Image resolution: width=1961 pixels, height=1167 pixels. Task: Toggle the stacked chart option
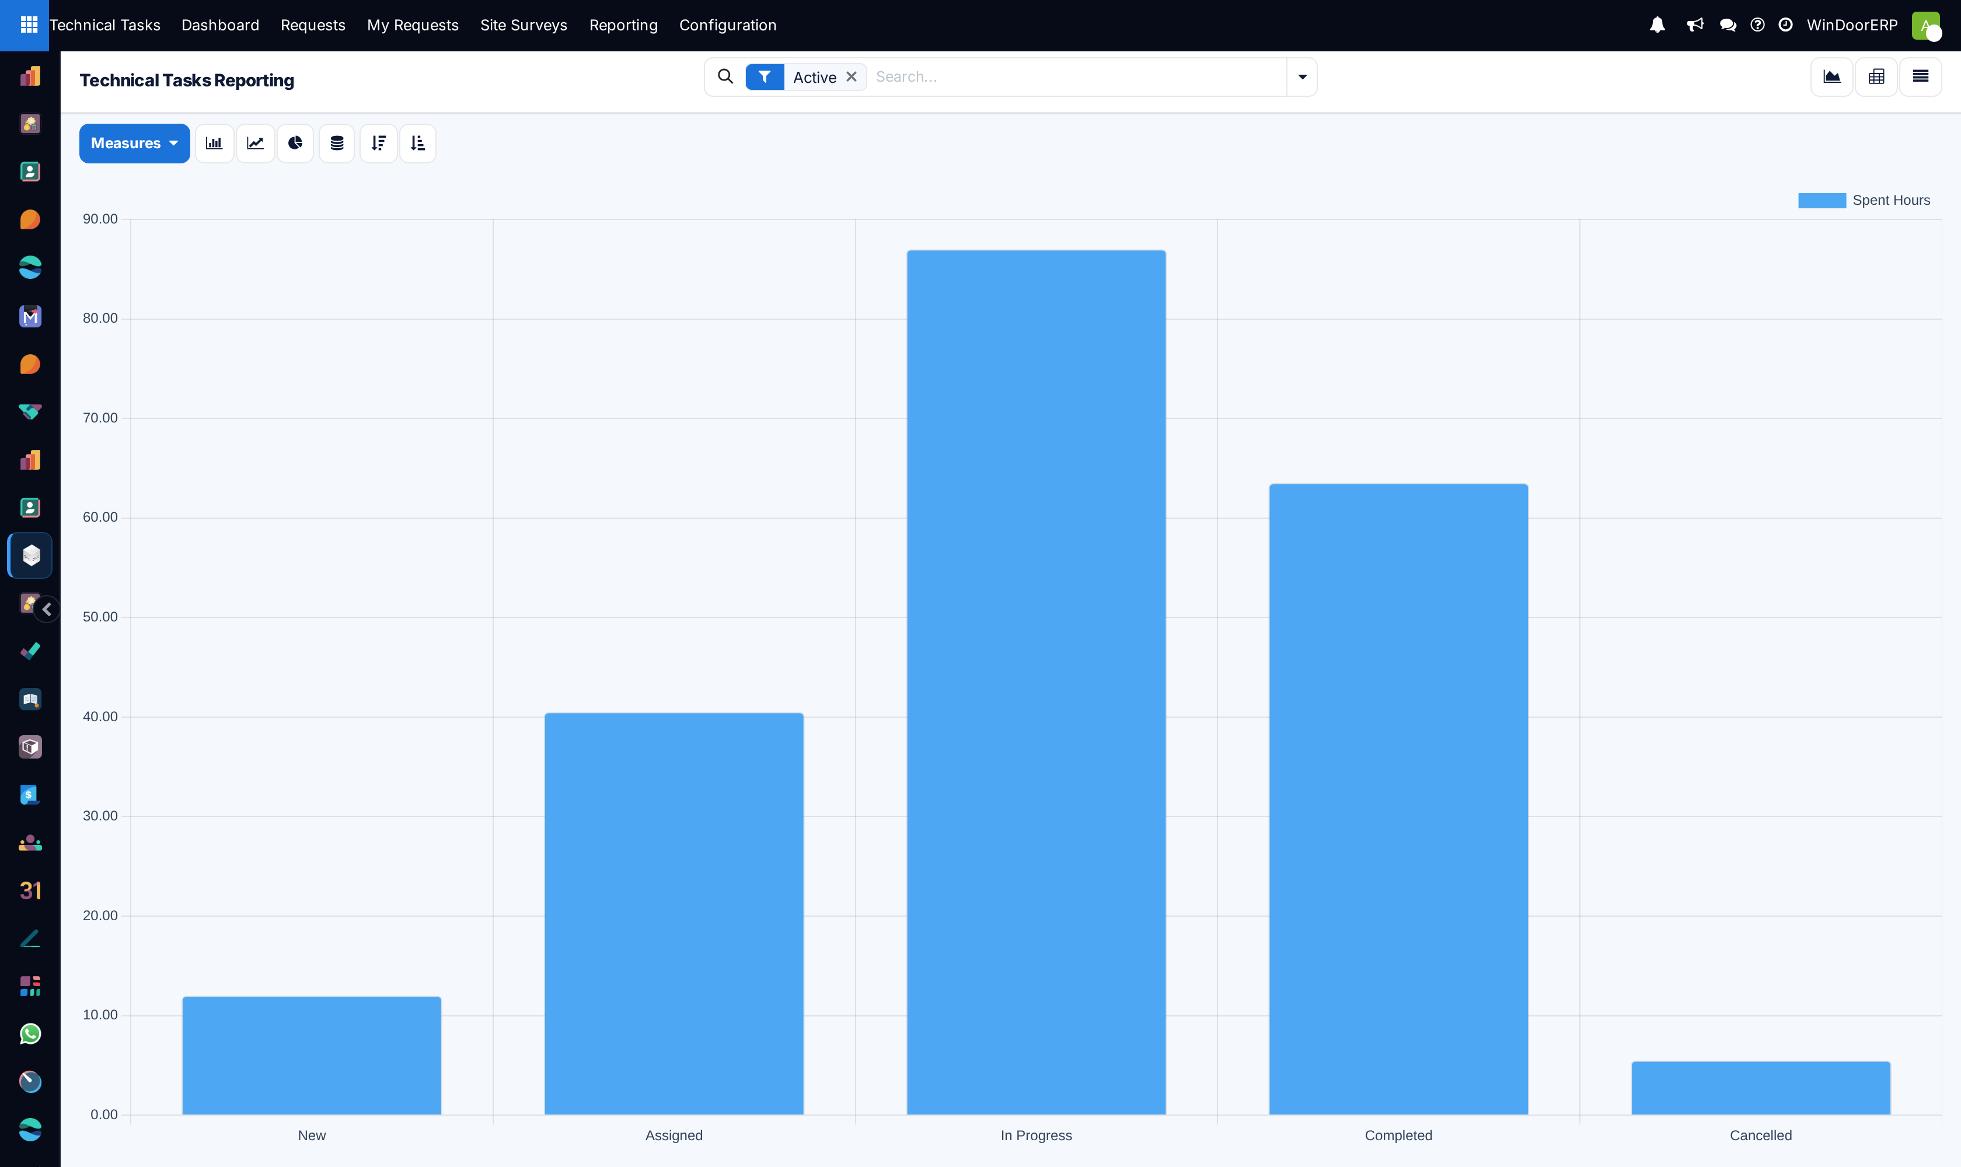[337, 143]
